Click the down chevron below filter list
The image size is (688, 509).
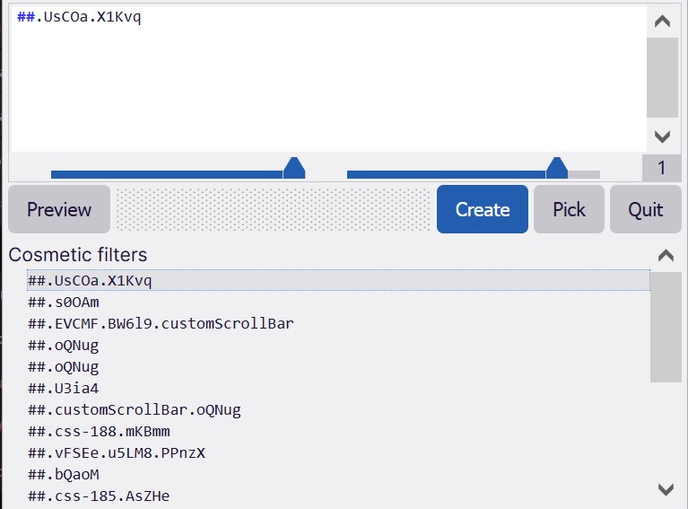click(666, 488)
